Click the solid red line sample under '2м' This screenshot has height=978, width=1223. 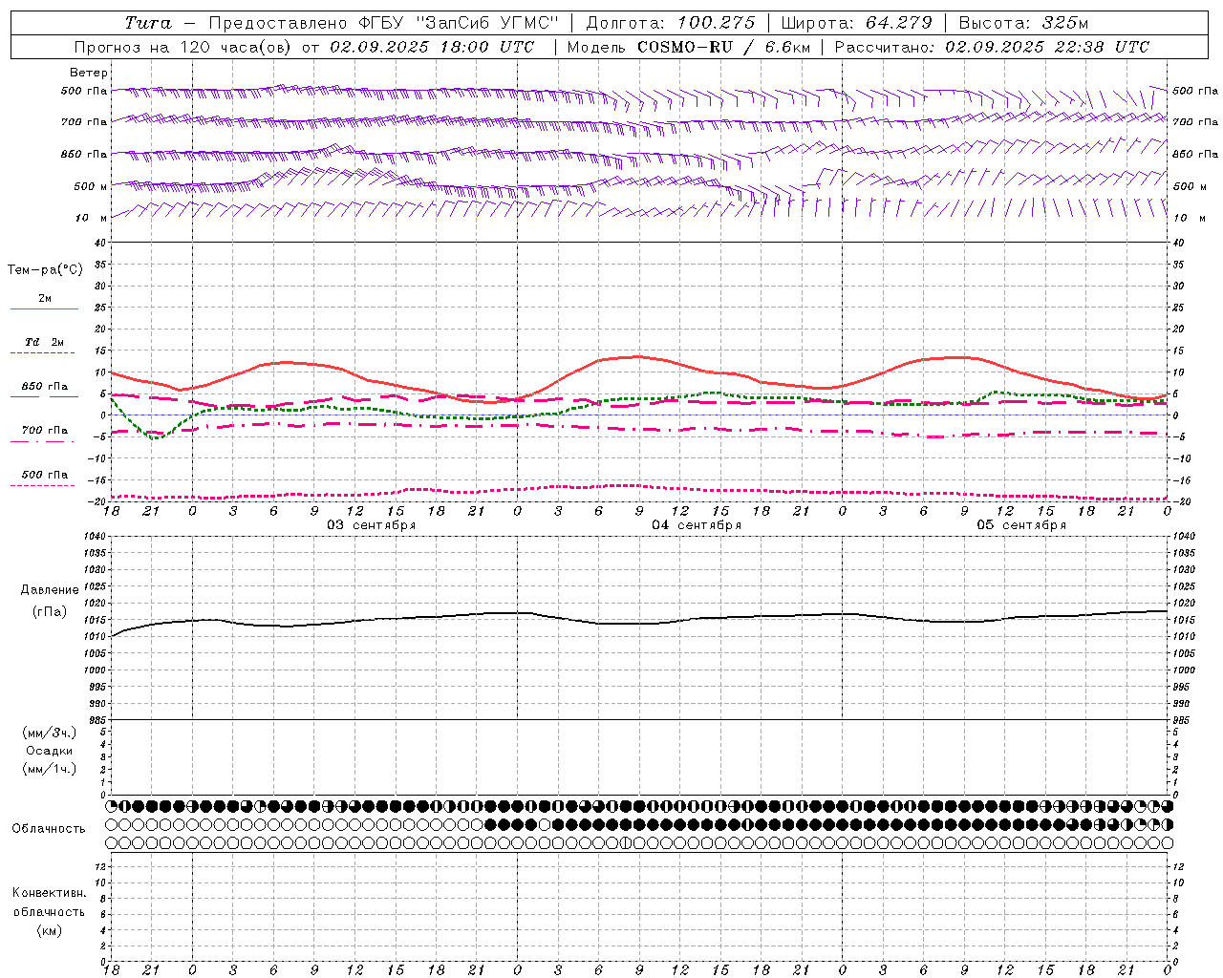coord(44,309)
